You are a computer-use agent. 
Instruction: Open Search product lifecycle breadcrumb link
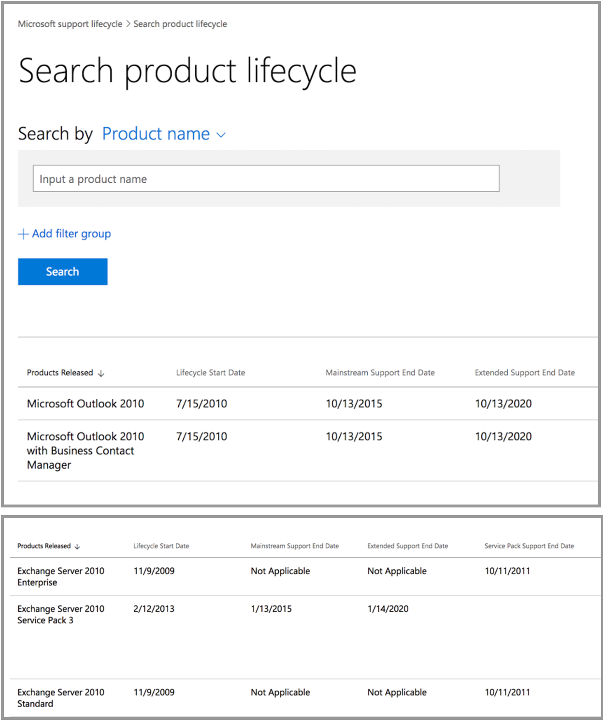[180, 24]
